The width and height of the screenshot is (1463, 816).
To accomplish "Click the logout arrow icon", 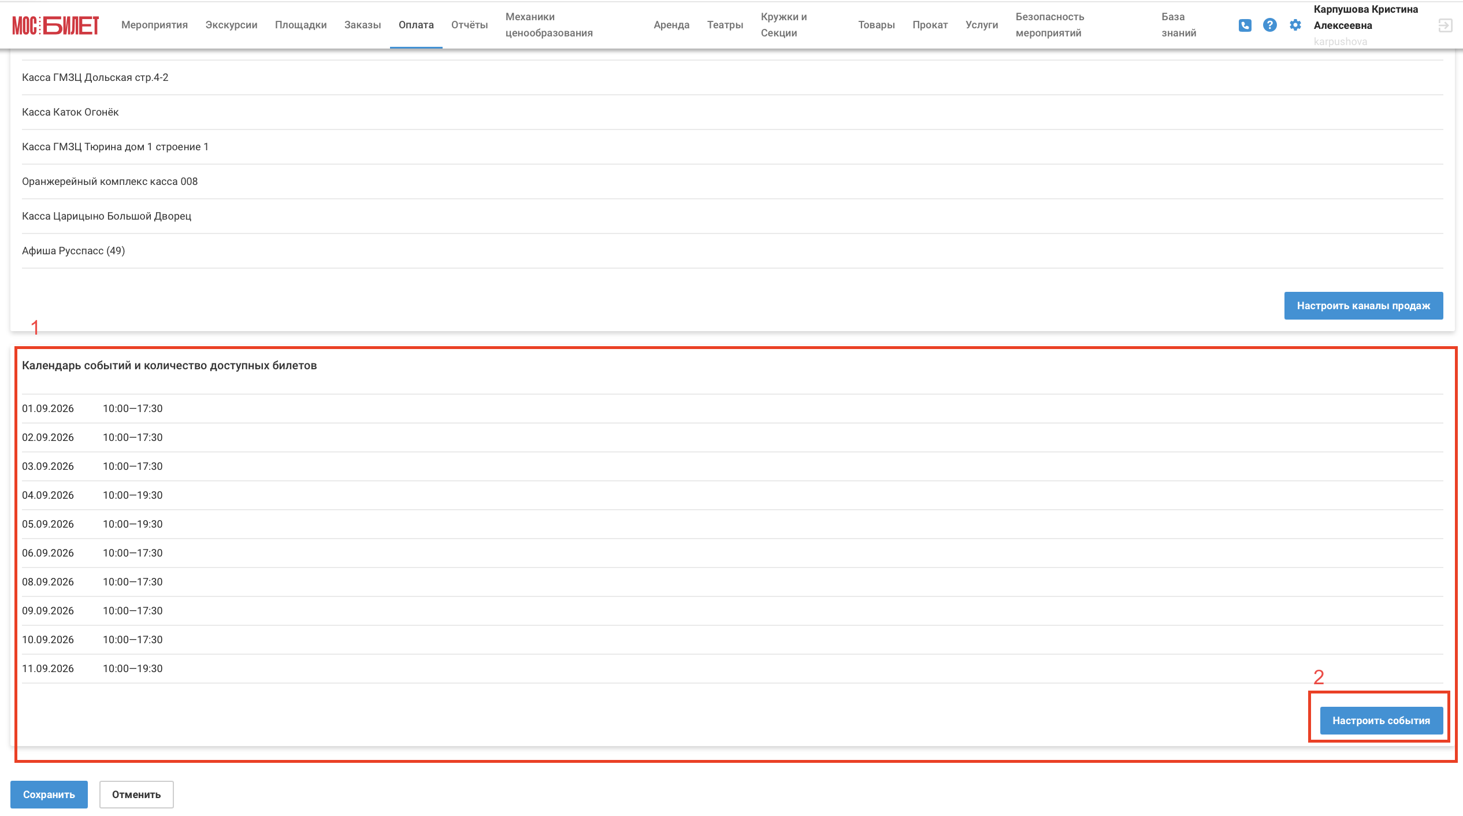I will [x=1445, y=25].
